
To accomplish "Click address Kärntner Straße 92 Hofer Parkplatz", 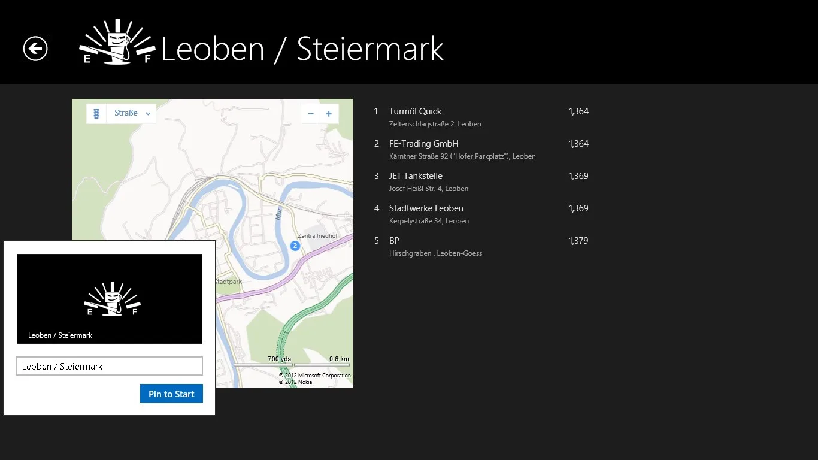I will tap(462, 156).
